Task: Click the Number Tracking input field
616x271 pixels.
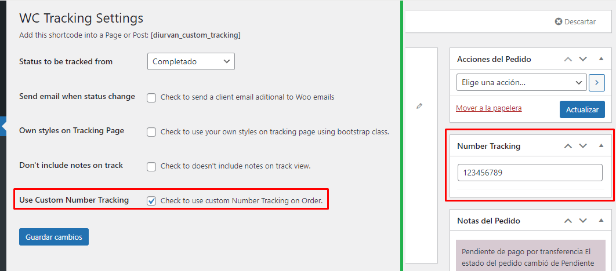Action: [530, 173]
